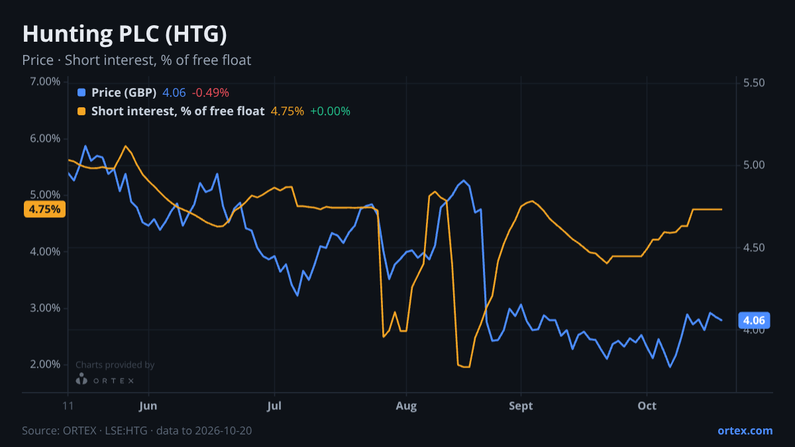Click the Sept date axis label
The image size is (795, 447).
tap(521, 406)
